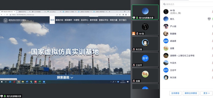Viewport: 213px width, 98px height.
Task: Click the notification center icon in the taskbar
Action: 128,82
